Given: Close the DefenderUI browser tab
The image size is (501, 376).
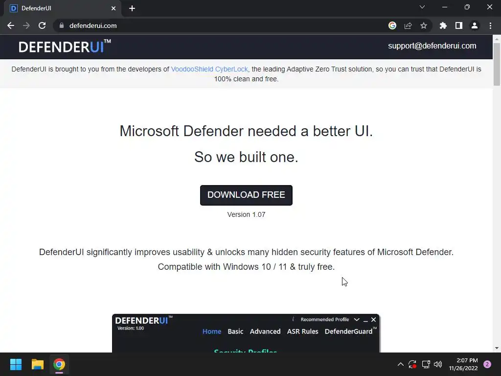Looking at the screenshot, I should click(x=114, y=8).
